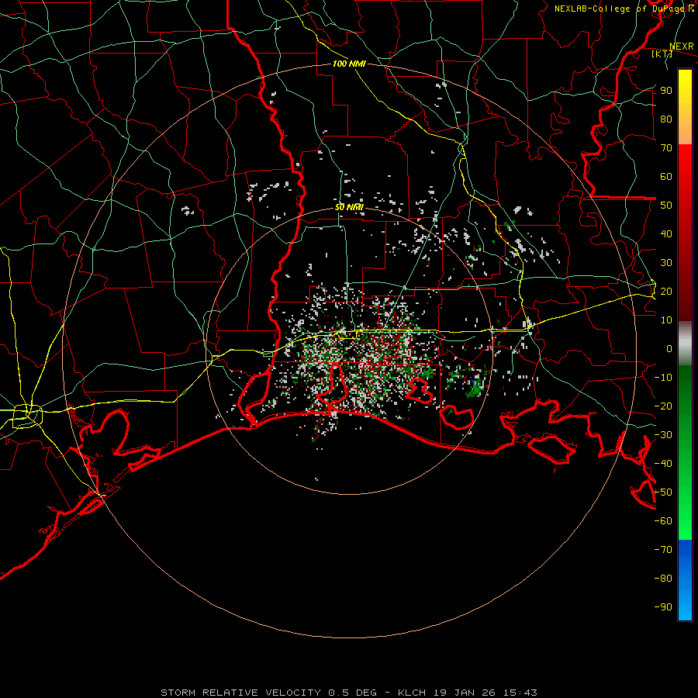Select the 40 value on velocity scale
The width and height of the screenshot is (698, 698).
click(666, 234)
